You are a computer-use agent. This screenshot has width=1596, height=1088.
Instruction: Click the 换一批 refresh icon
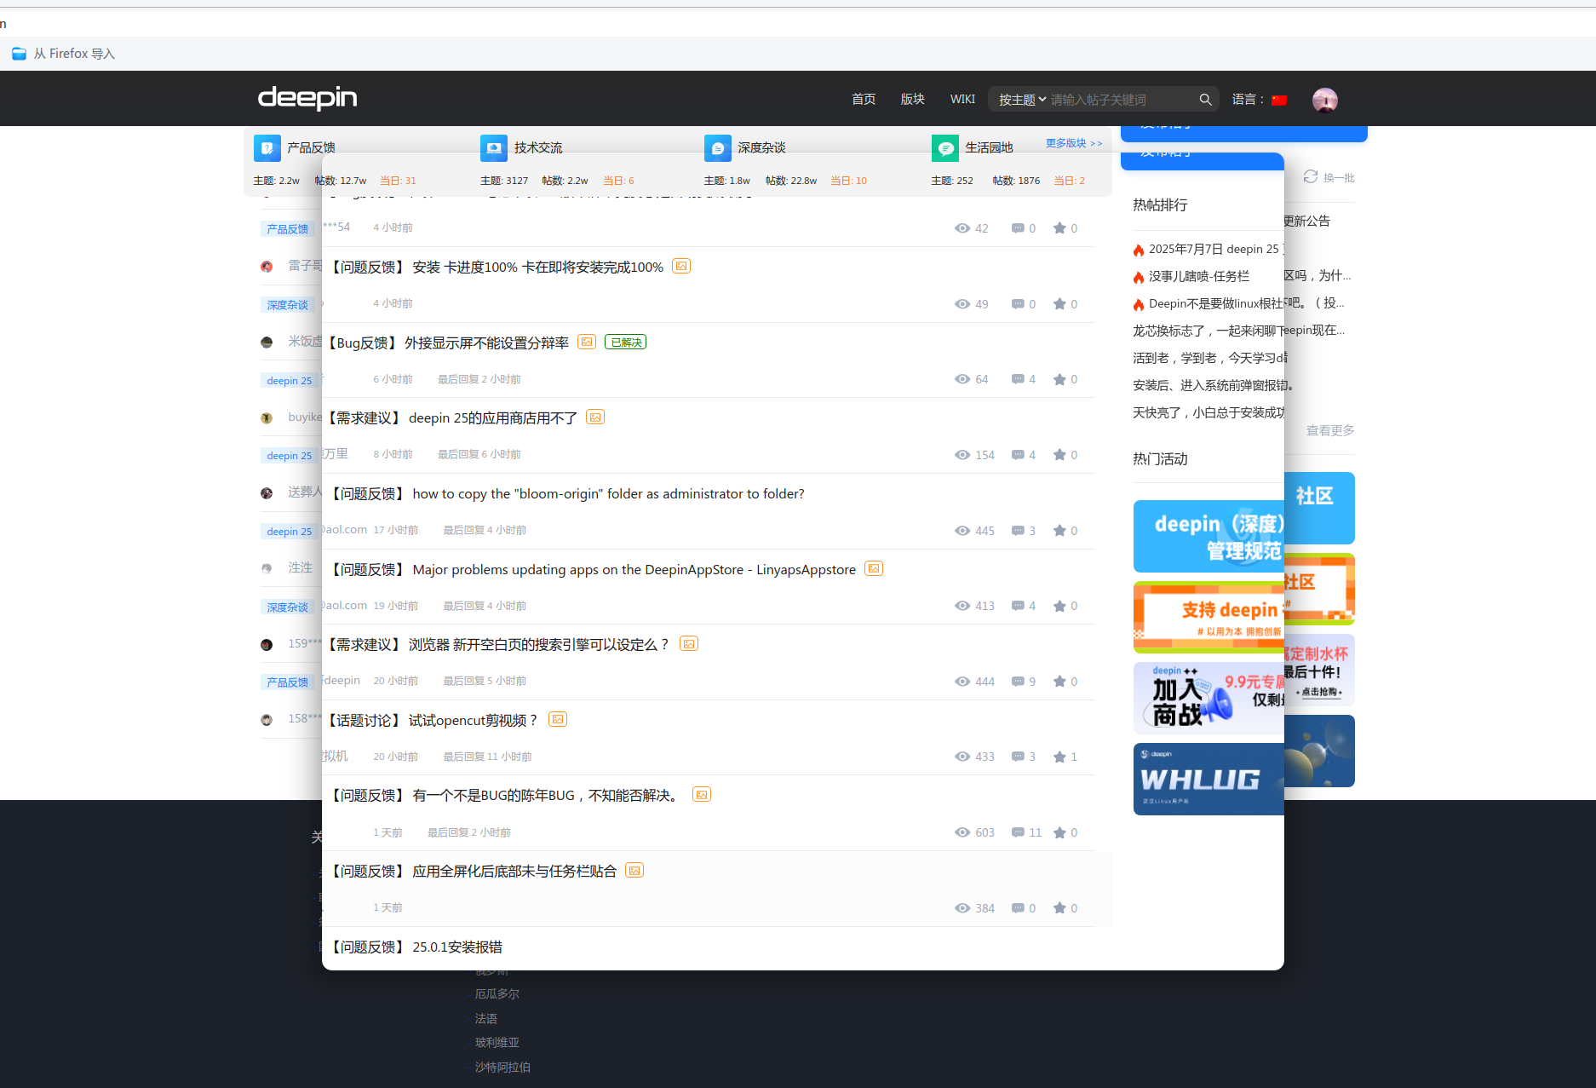[1310, 176]
